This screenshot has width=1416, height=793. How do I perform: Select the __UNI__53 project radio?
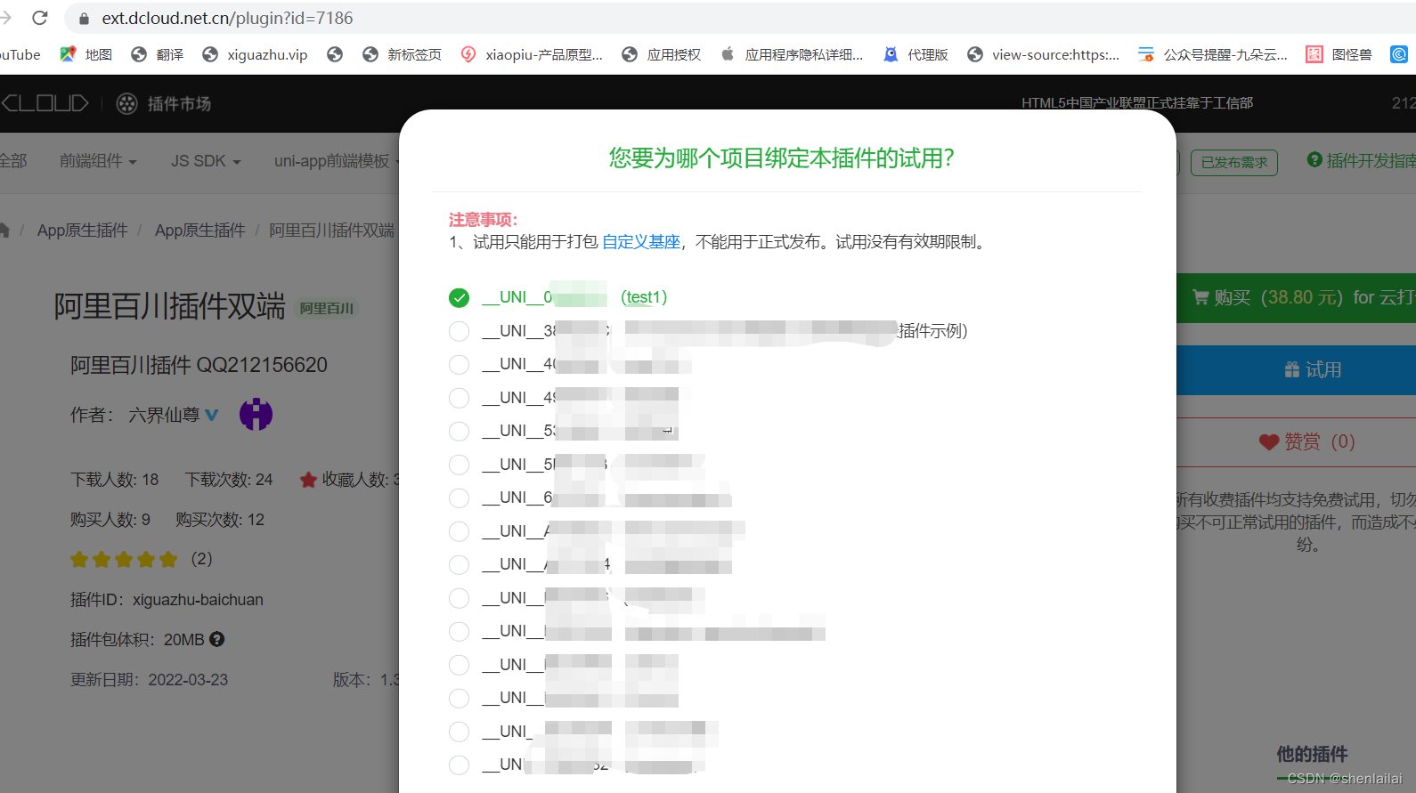coord(459,431)
